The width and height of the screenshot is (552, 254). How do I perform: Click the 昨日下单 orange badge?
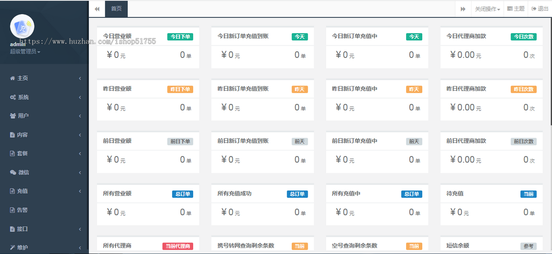point(180,89)
